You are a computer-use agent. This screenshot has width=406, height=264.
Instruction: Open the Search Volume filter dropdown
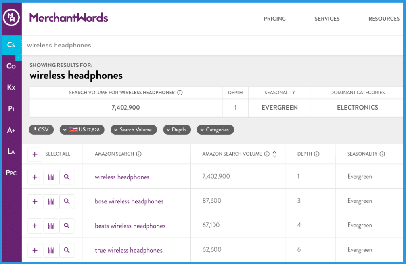point(134,130)
